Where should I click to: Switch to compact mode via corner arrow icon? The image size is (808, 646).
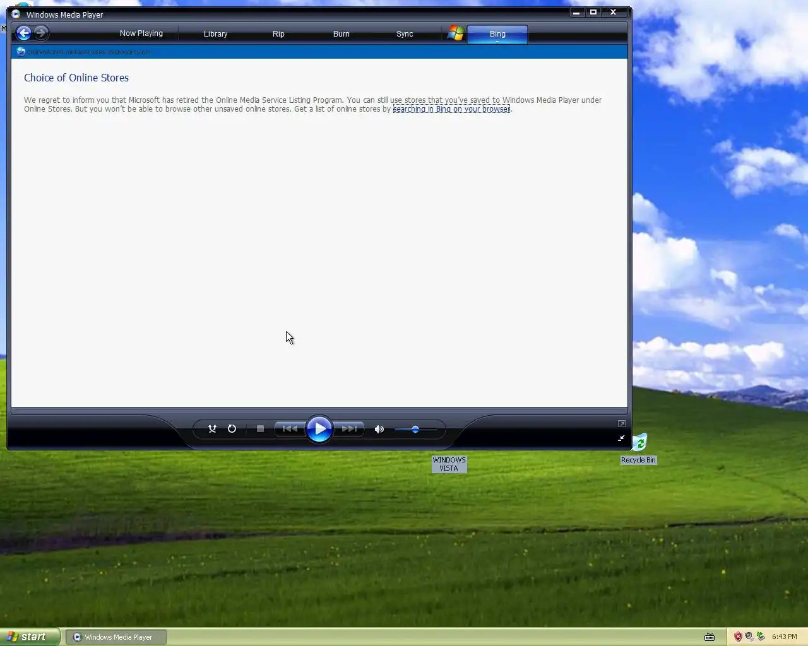(x=621, y=438)
